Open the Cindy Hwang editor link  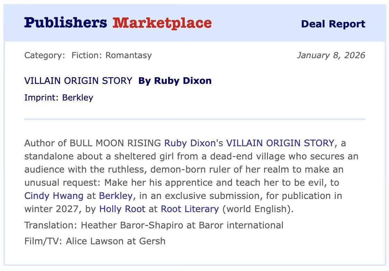[54, 196]
